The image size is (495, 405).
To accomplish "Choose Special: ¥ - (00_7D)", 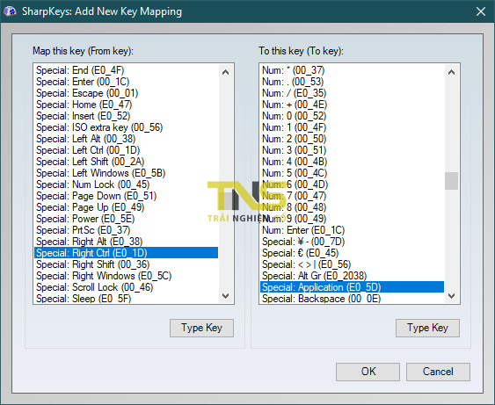I will click(352, 242).
